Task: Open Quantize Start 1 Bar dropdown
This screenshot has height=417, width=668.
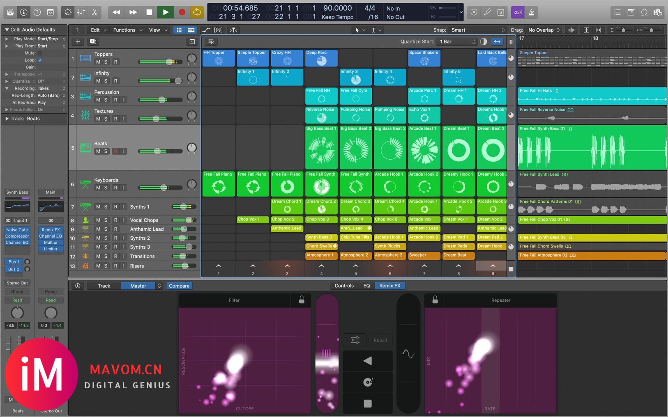Action: 457,41
